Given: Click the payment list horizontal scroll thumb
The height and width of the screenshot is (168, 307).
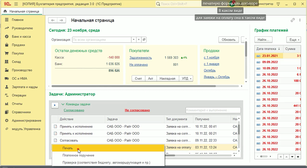Looking at the screenshot, I should (264, 156).
